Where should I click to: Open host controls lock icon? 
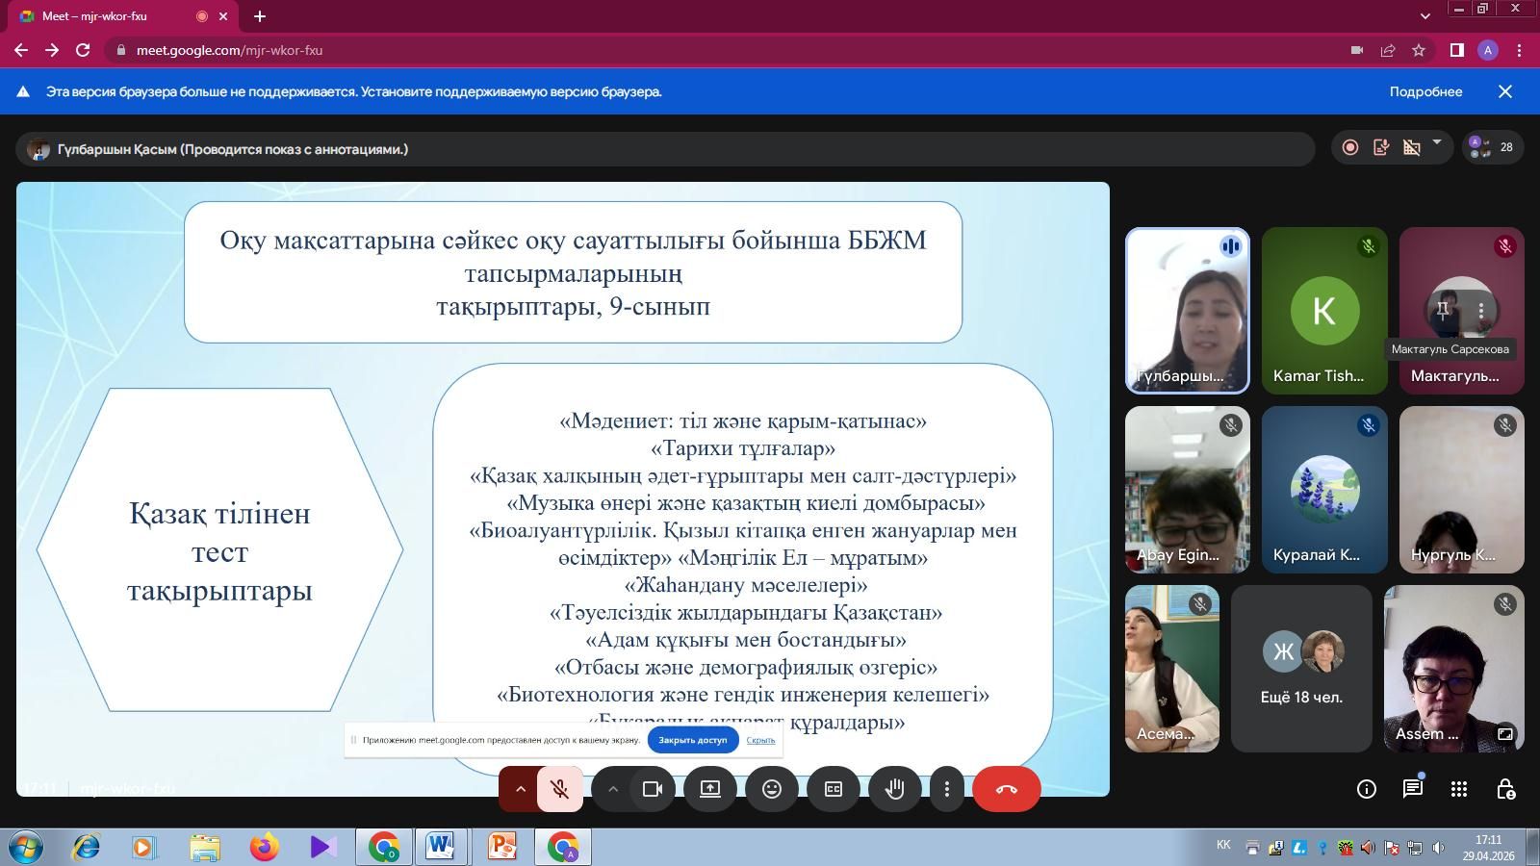coord(1505,789)
